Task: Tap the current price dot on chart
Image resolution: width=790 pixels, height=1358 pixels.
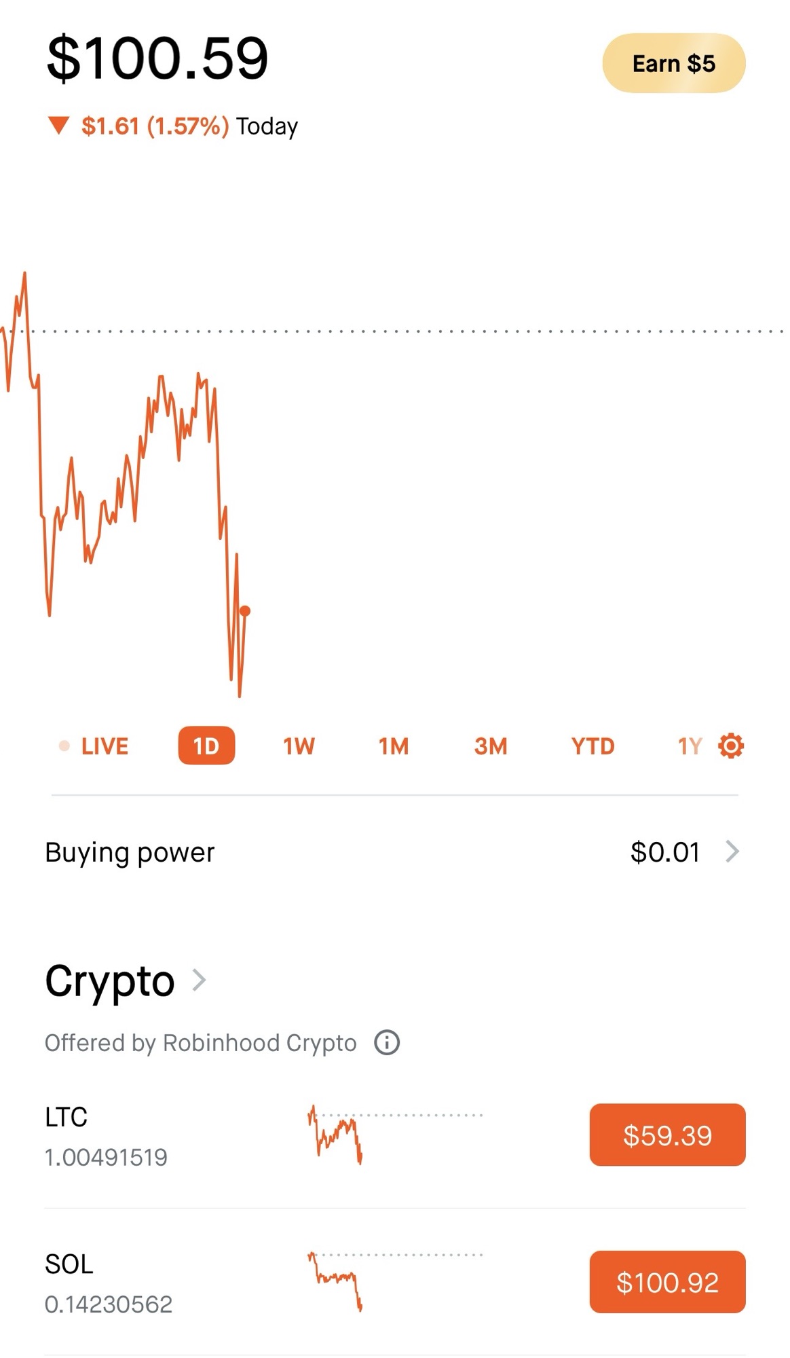Action: (245, 611)
